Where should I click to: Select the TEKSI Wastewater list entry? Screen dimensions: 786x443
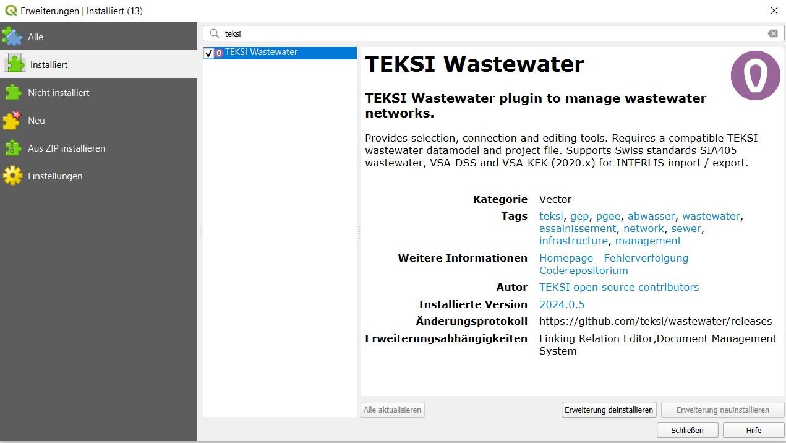pos(280,53)
